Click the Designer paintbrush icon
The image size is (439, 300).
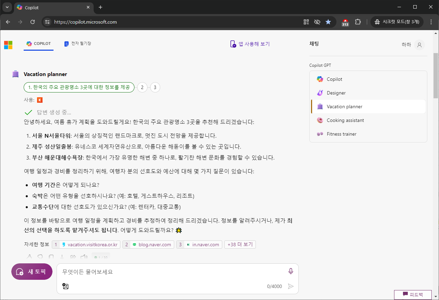pyautogui.click(x=320, y=93)
